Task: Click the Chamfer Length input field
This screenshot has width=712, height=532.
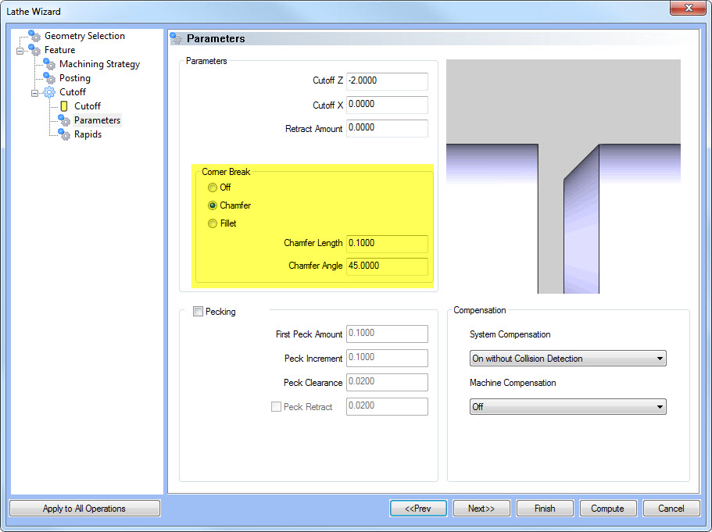Action: tap(387, 244)
